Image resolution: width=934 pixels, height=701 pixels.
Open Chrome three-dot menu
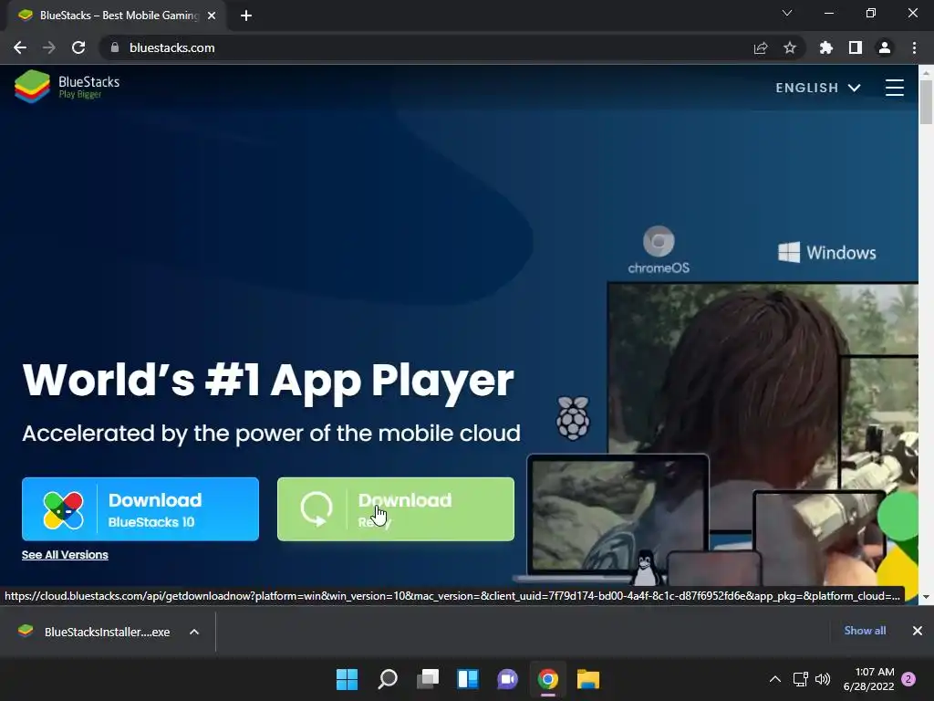pyautogui.click(x=914, y=47)
